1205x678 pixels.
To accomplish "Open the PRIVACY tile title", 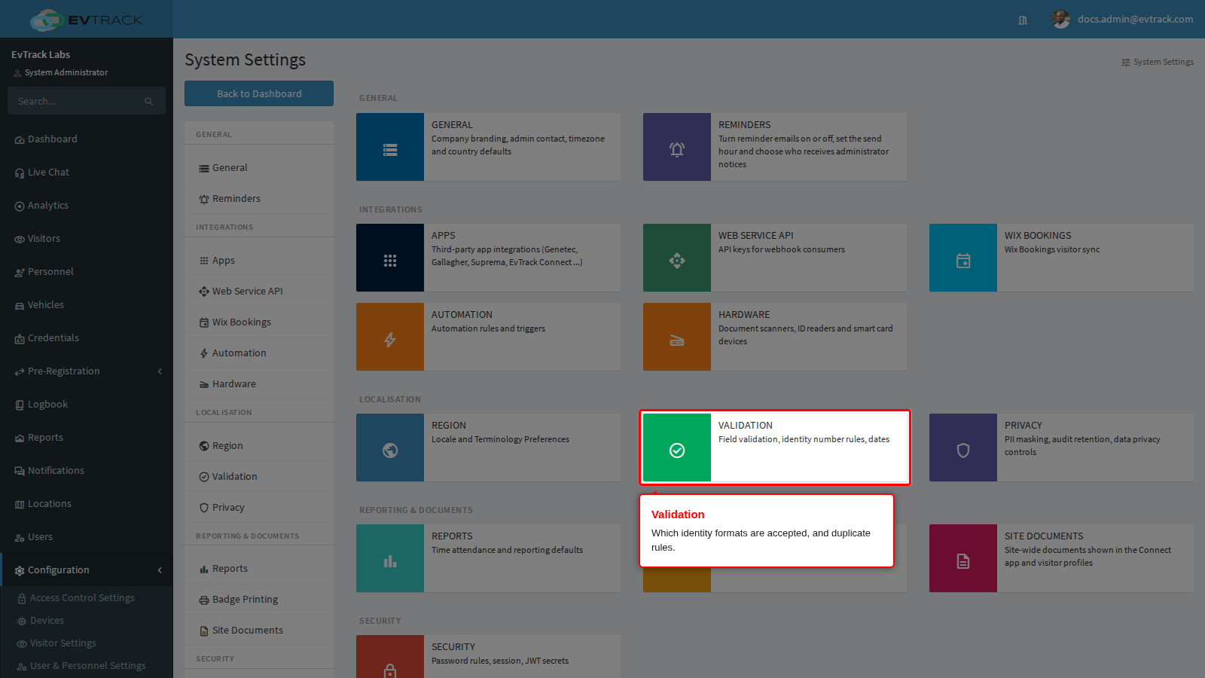I will click(1023, 426).
